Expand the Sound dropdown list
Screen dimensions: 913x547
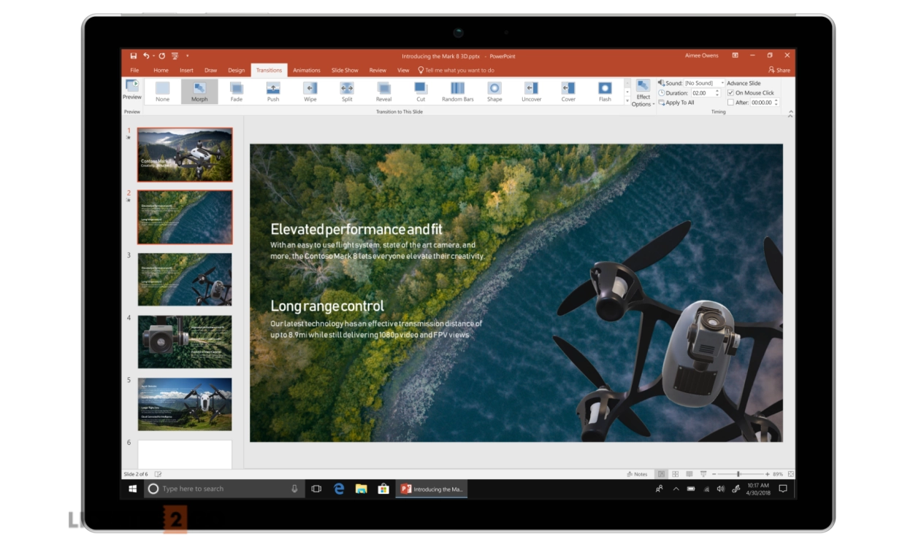point(722,83)
